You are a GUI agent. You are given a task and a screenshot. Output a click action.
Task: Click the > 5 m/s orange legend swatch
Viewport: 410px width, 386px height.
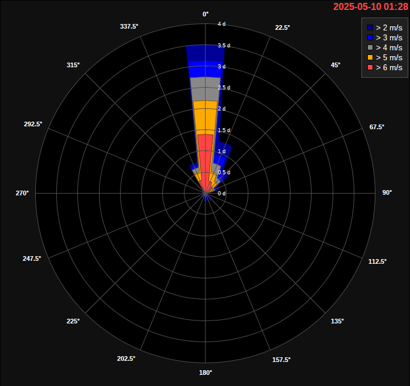click(x=370, y=57)
